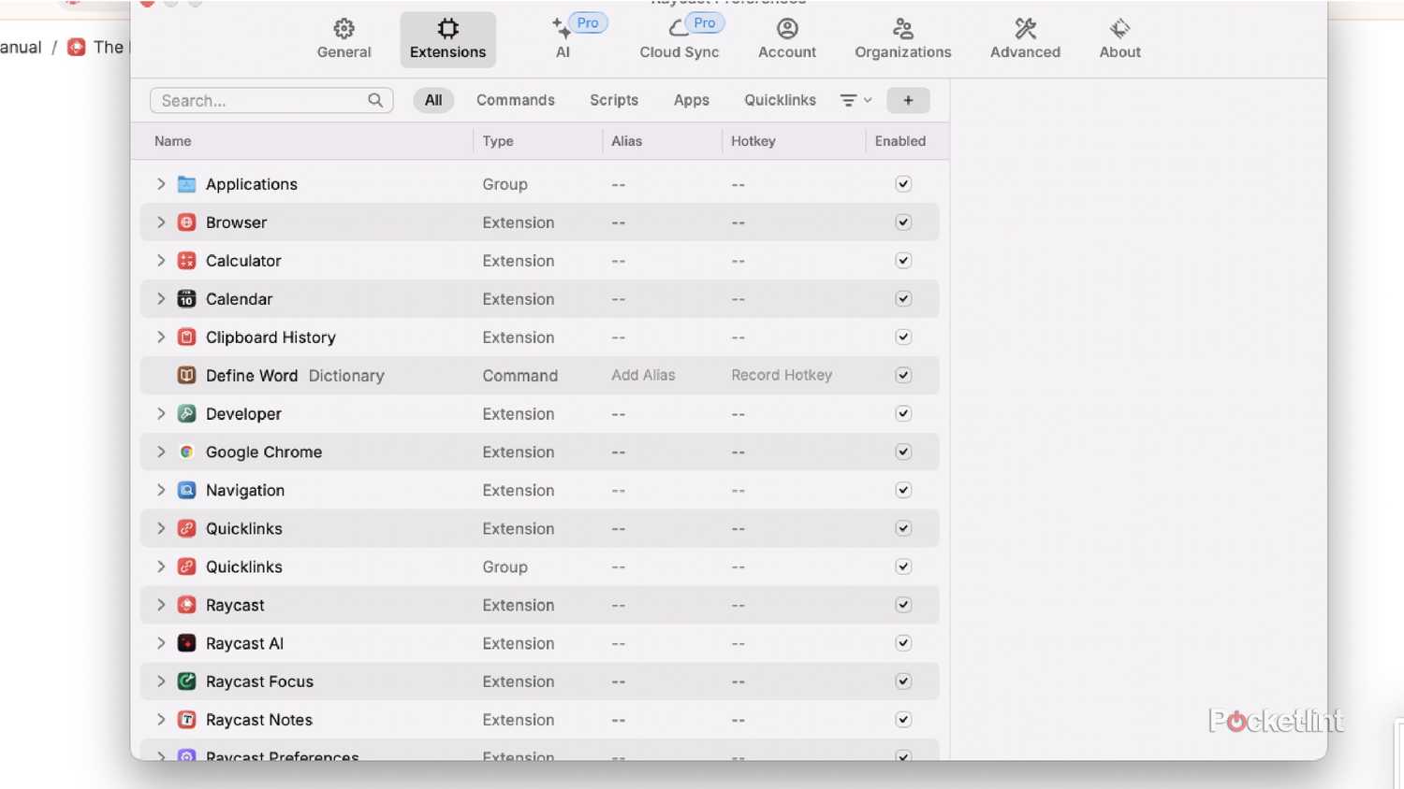Uncheck the Browser extension checkbox
The image size is (1404, 789).
pos(902,222)
